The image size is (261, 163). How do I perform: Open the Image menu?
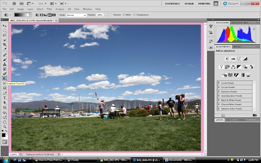(21, 9)
